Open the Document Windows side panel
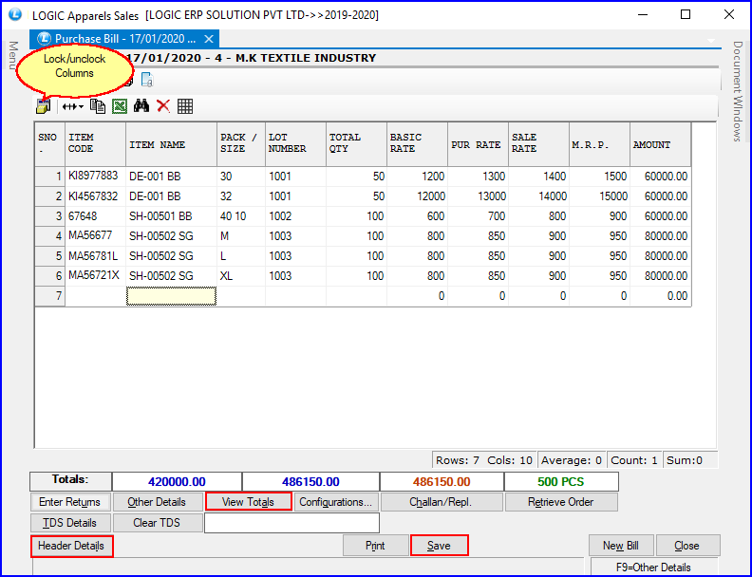This screenshot has width=752, height=577. tap(738, 91)
